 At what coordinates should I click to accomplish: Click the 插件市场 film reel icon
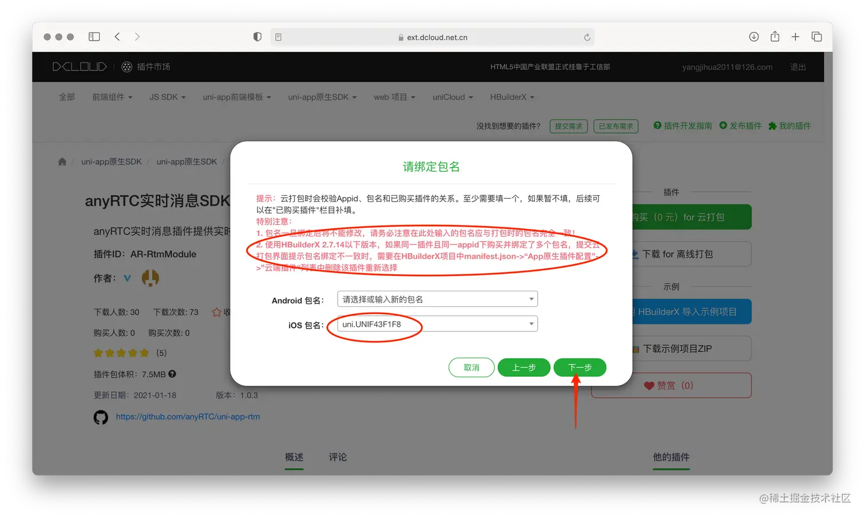click(x=126, y=66)
